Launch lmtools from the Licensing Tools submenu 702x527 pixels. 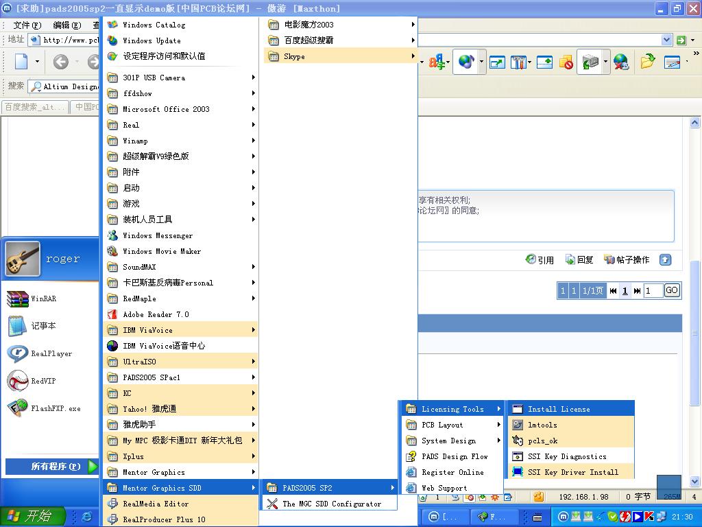tap(571, 424)
